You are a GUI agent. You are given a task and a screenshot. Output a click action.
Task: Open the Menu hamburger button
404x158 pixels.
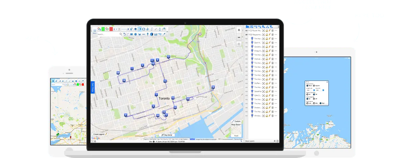[95, 31]
